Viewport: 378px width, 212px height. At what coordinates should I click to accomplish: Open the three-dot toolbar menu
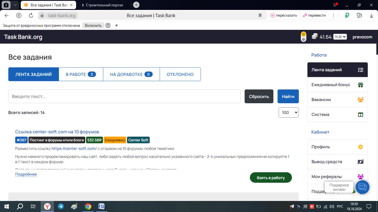(333, 15)
